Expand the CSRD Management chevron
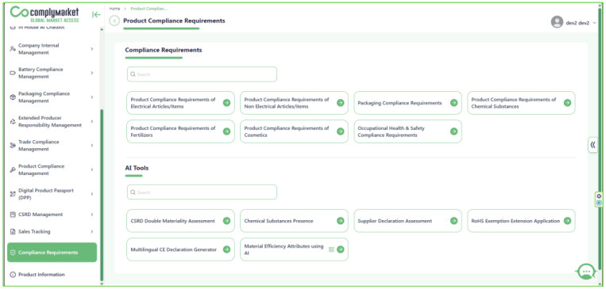The width and height of the screenshot is (606, 289). pyautogui.click(x=92, y=215)
